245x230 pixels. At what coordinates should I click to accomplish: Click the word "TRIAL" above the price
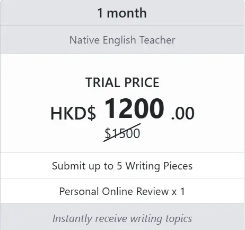pos(103,82)
